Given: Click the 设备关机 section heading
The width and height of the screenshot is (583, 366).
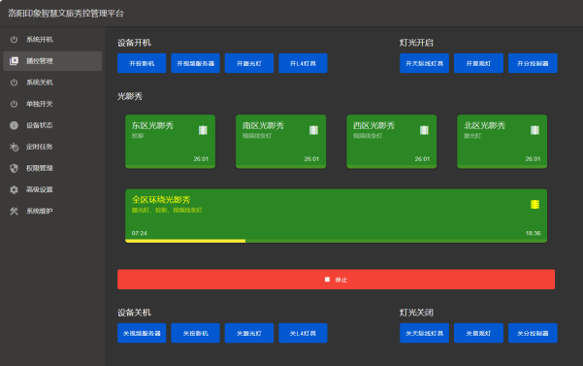Looking at the screenshot, I should click(x=134, y=313).
